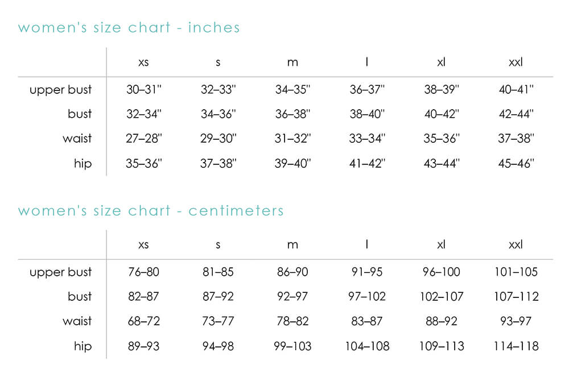Click the upper bust row label in inches chart
The image size is (569, 381).
click(x=61, y=89)
